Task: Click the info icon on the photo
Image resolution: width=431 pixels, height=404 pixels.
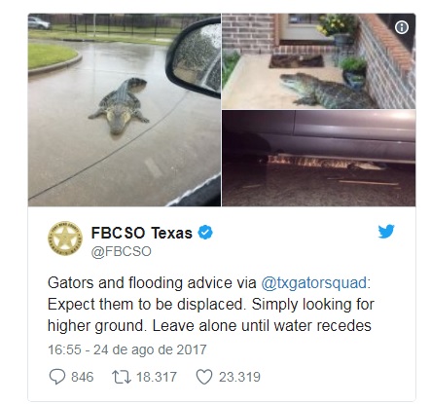Action: point(402,27)
